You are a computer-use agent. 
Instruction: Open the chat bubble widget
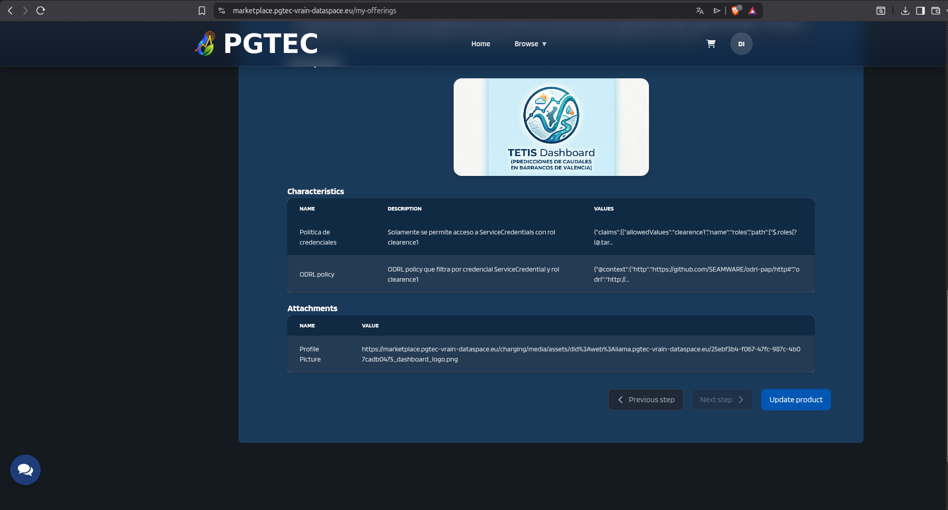point(25,470)
